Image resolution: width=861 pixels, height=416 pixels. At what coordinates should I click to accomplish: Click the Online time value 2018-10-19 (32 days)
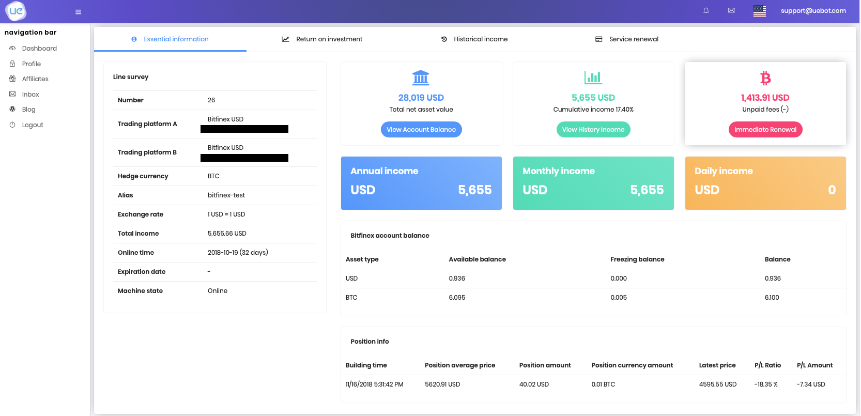point(238,253)
